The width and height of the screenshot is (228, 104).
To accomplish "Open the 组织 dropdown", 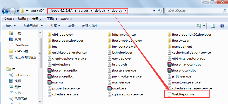I will coord(11,26).
